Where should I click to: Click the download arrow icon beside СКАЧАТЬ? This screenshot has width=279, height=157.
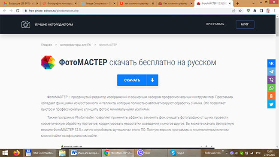coord(152,80)
